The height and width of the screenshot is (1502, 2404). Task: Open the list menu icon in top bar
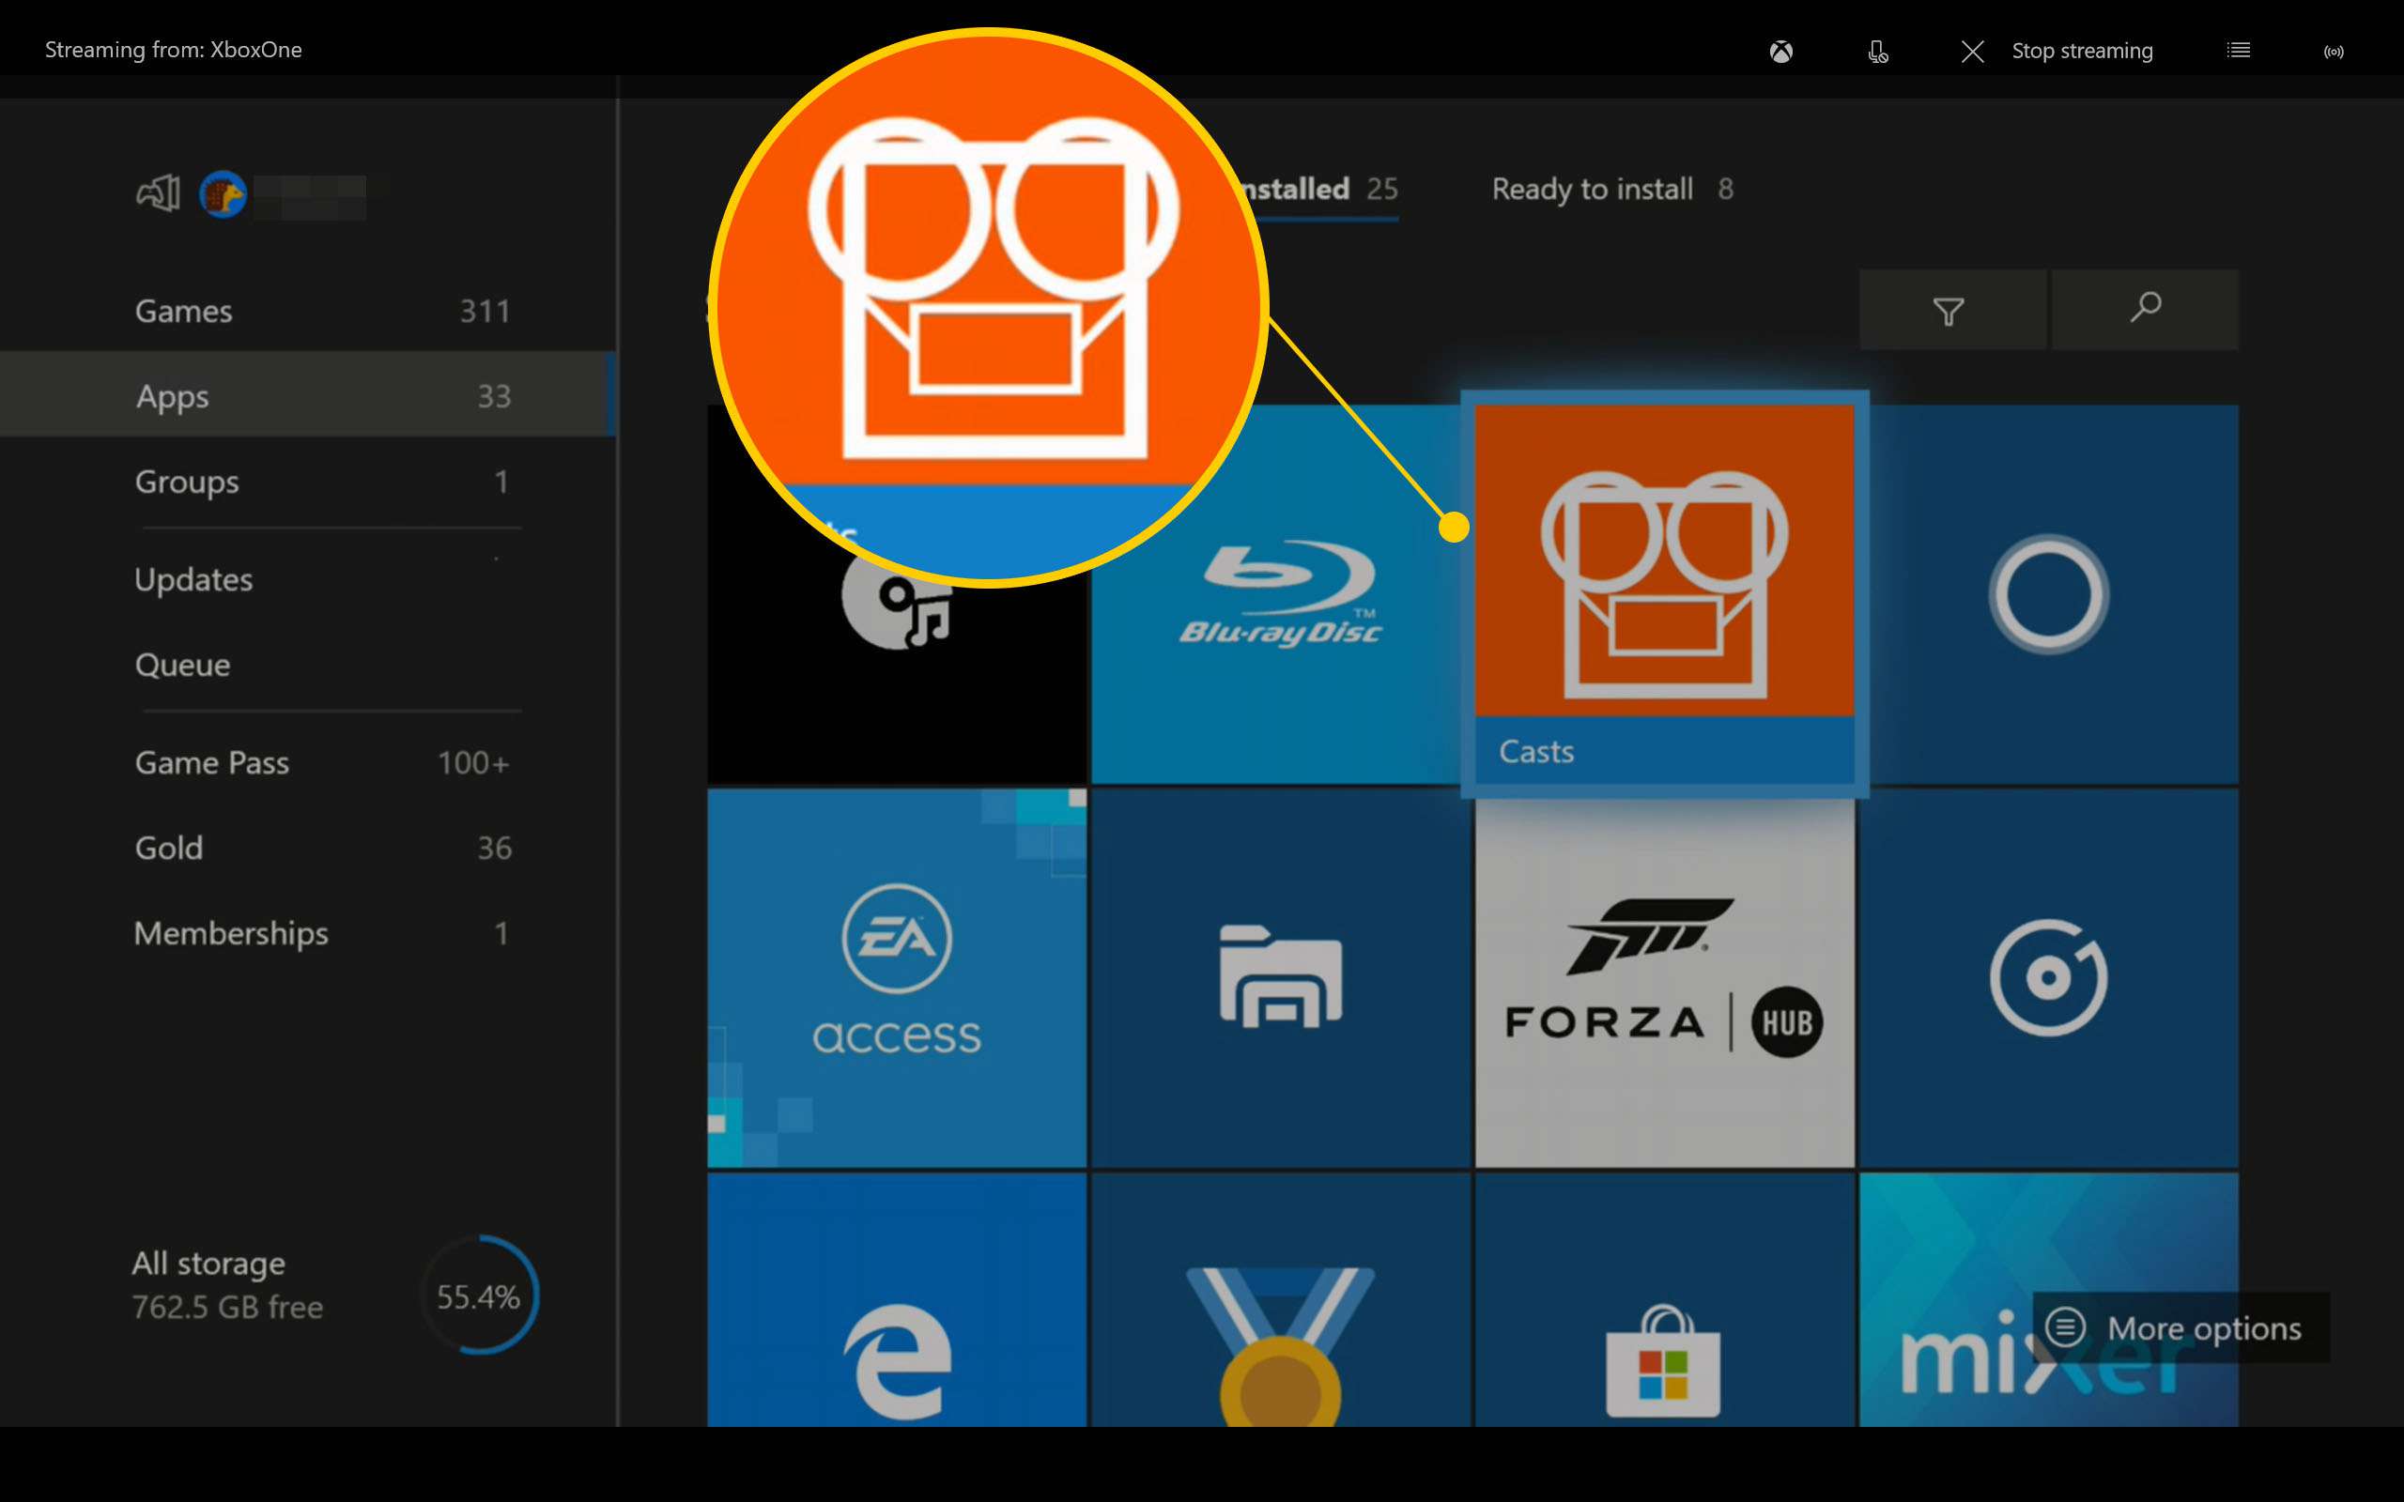point(2238,50)
